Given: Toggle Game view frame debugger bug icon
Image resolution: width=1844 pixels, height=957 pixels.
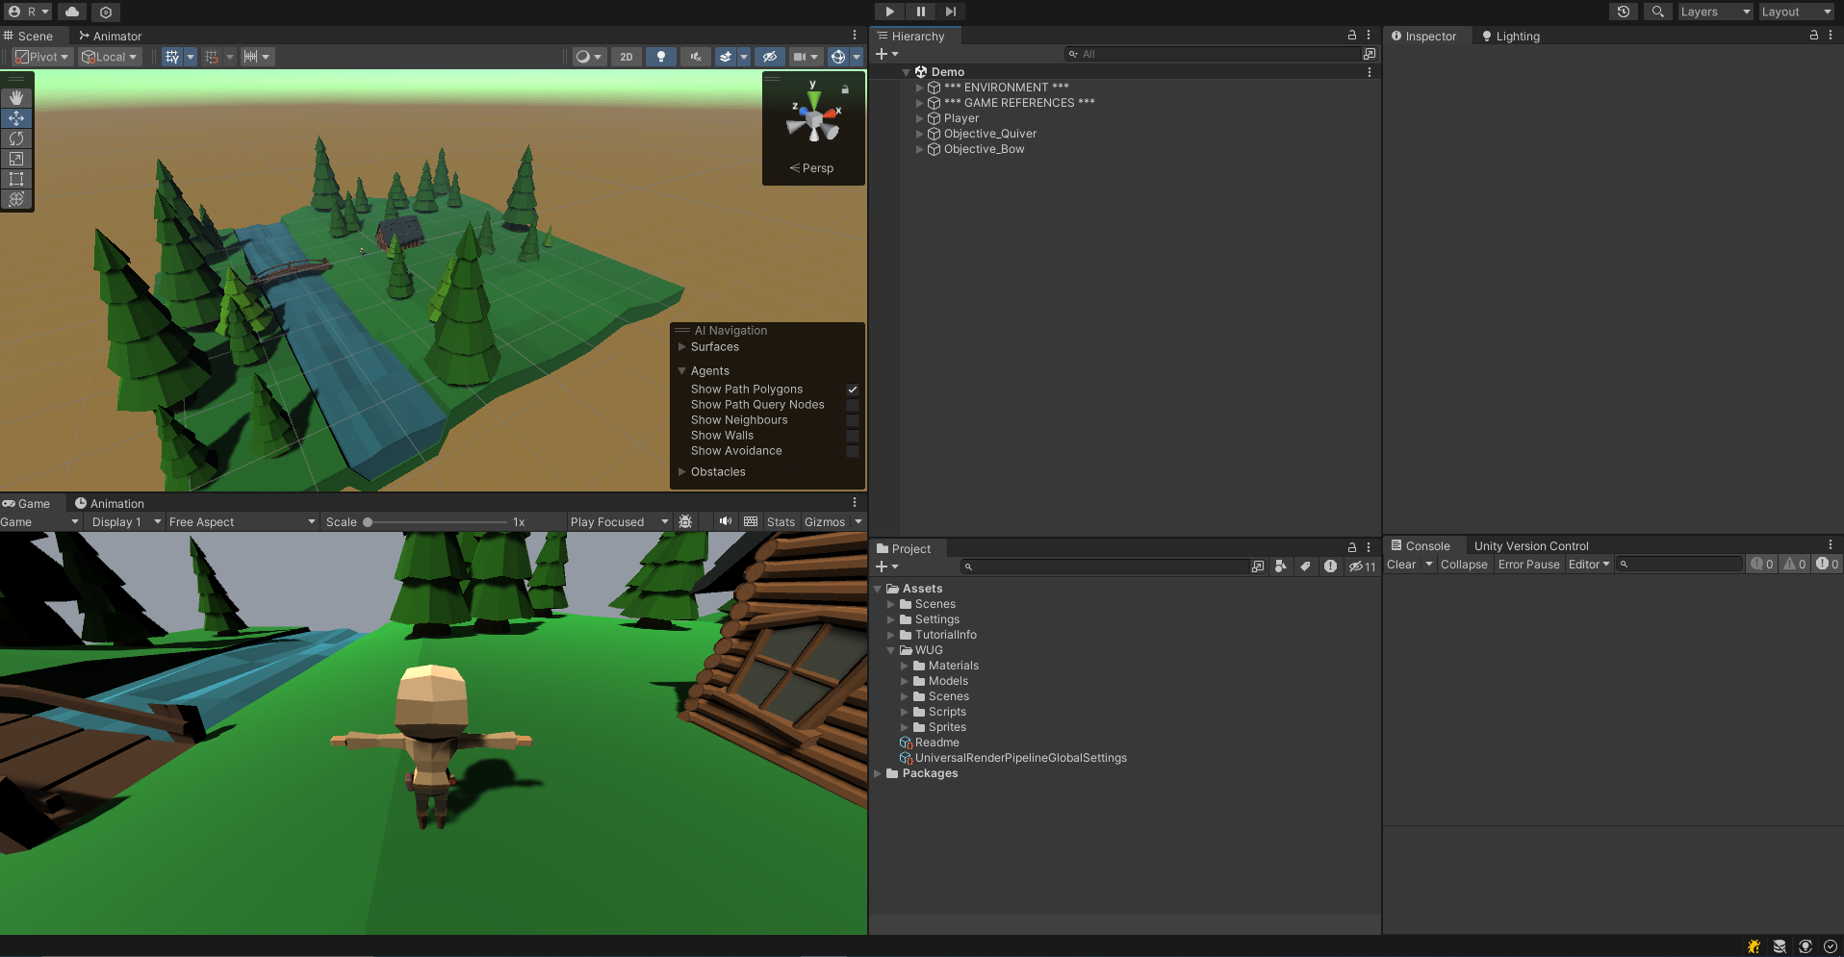Looking at the screenshot, I should pyautogui.click(x=685, y=521).
